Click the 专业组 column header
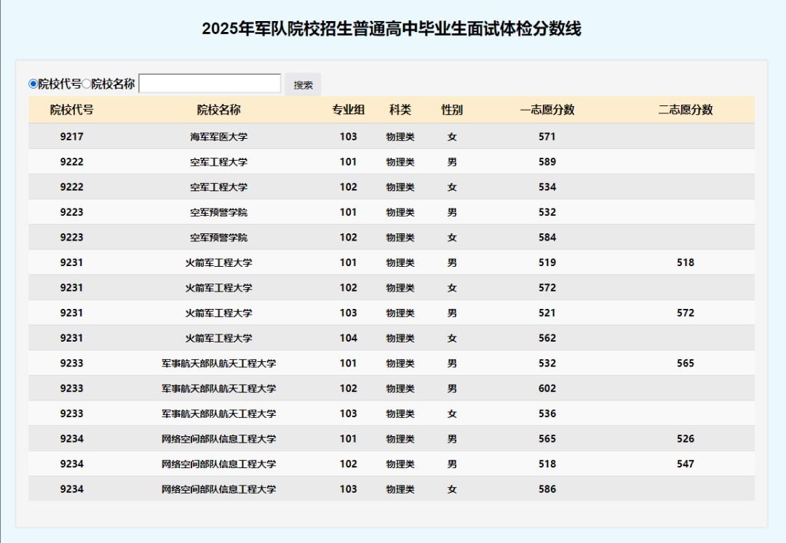Viewport: 786px width, 543px height. tap(349, 110)
